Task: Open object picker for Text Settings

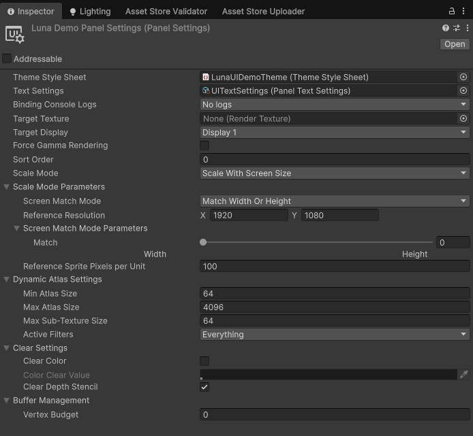Action: [463, 90]
